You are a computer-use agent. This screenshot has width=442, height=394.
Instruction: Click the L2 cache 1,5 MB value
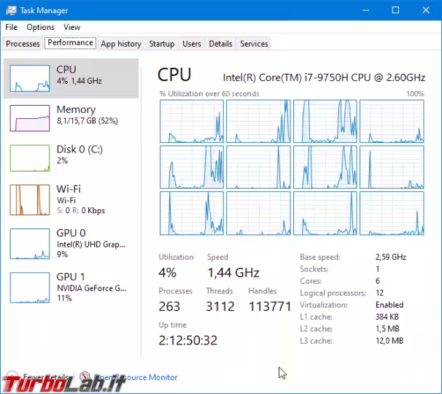tap(387, 328)
